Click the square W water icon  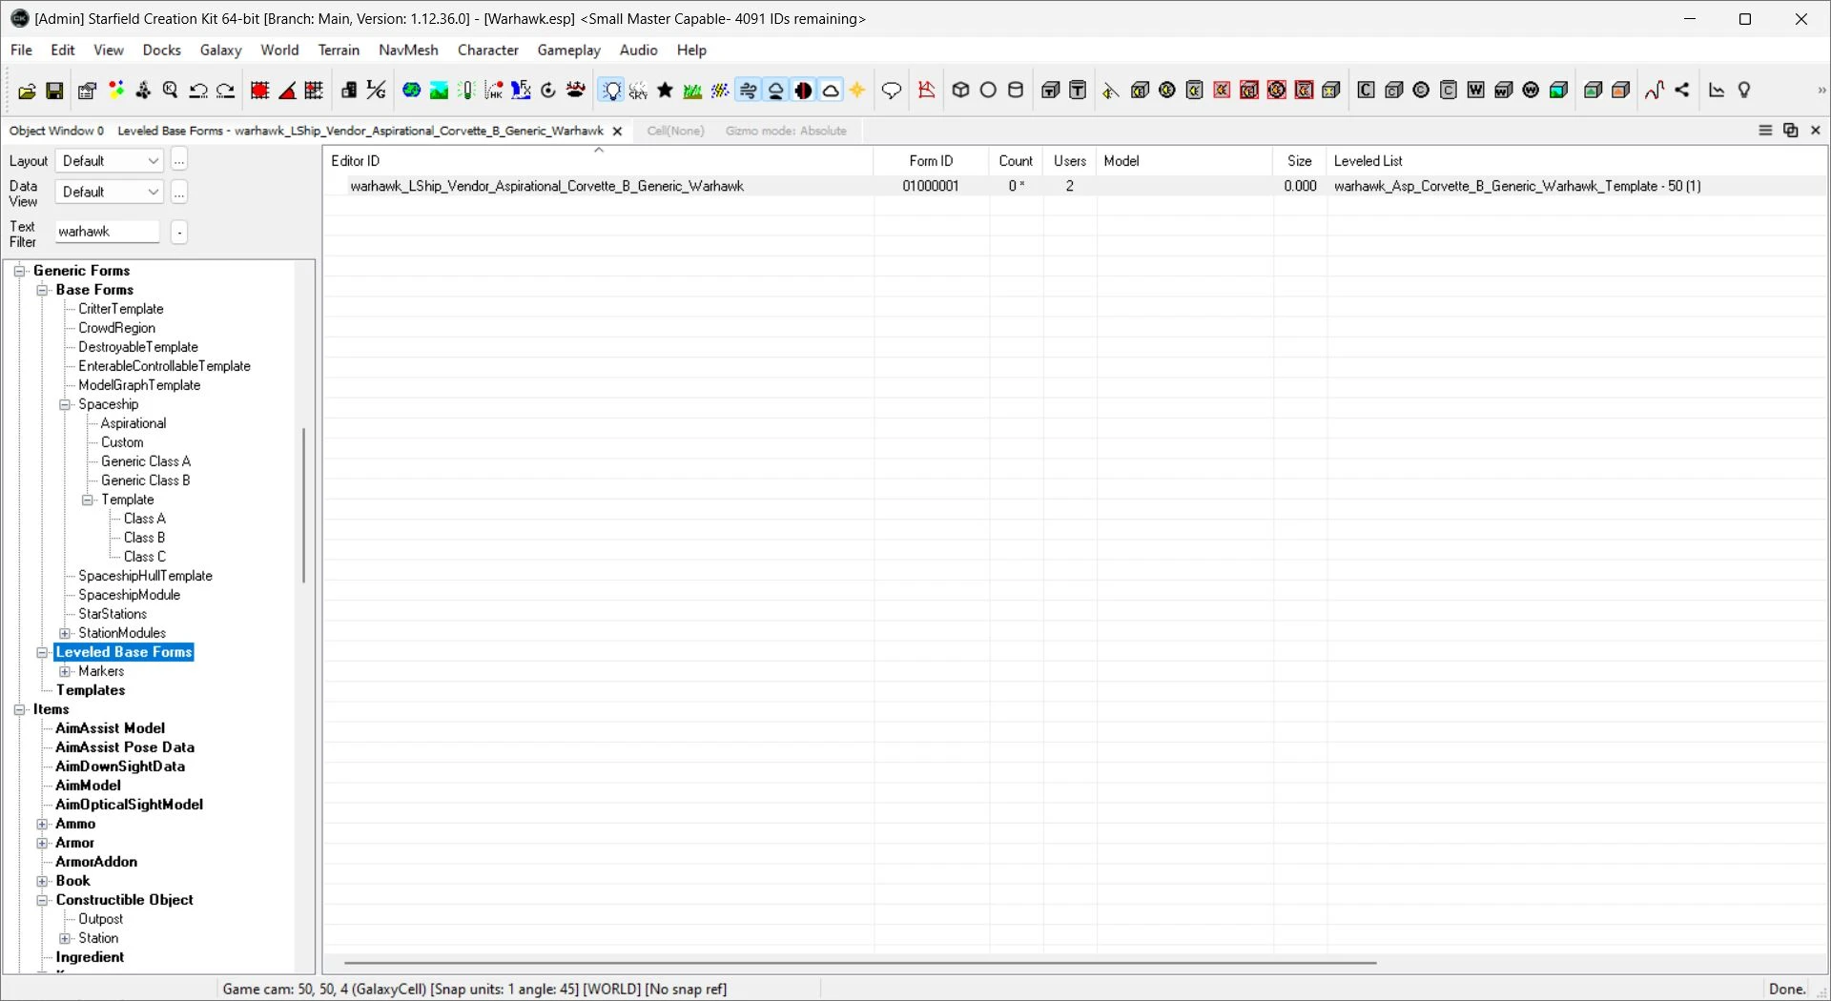(1476, 91)
